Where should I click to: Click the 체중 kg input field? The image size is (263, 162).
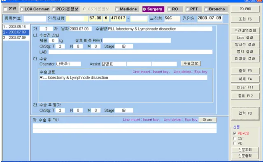click(53, 41)
